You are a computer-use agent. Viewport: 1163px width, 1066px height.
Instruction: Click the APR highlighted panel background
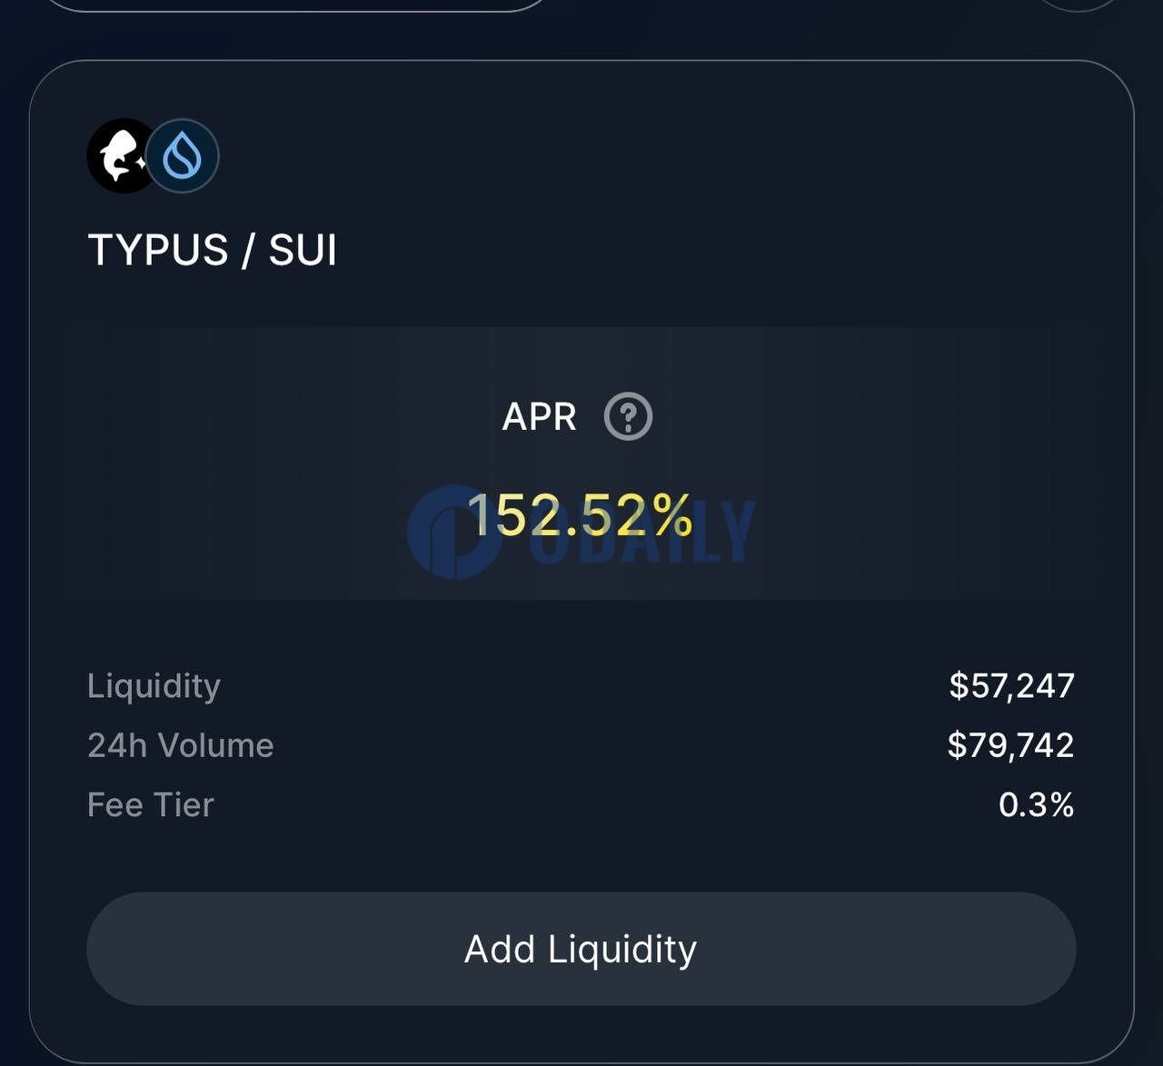click(581, 463)
